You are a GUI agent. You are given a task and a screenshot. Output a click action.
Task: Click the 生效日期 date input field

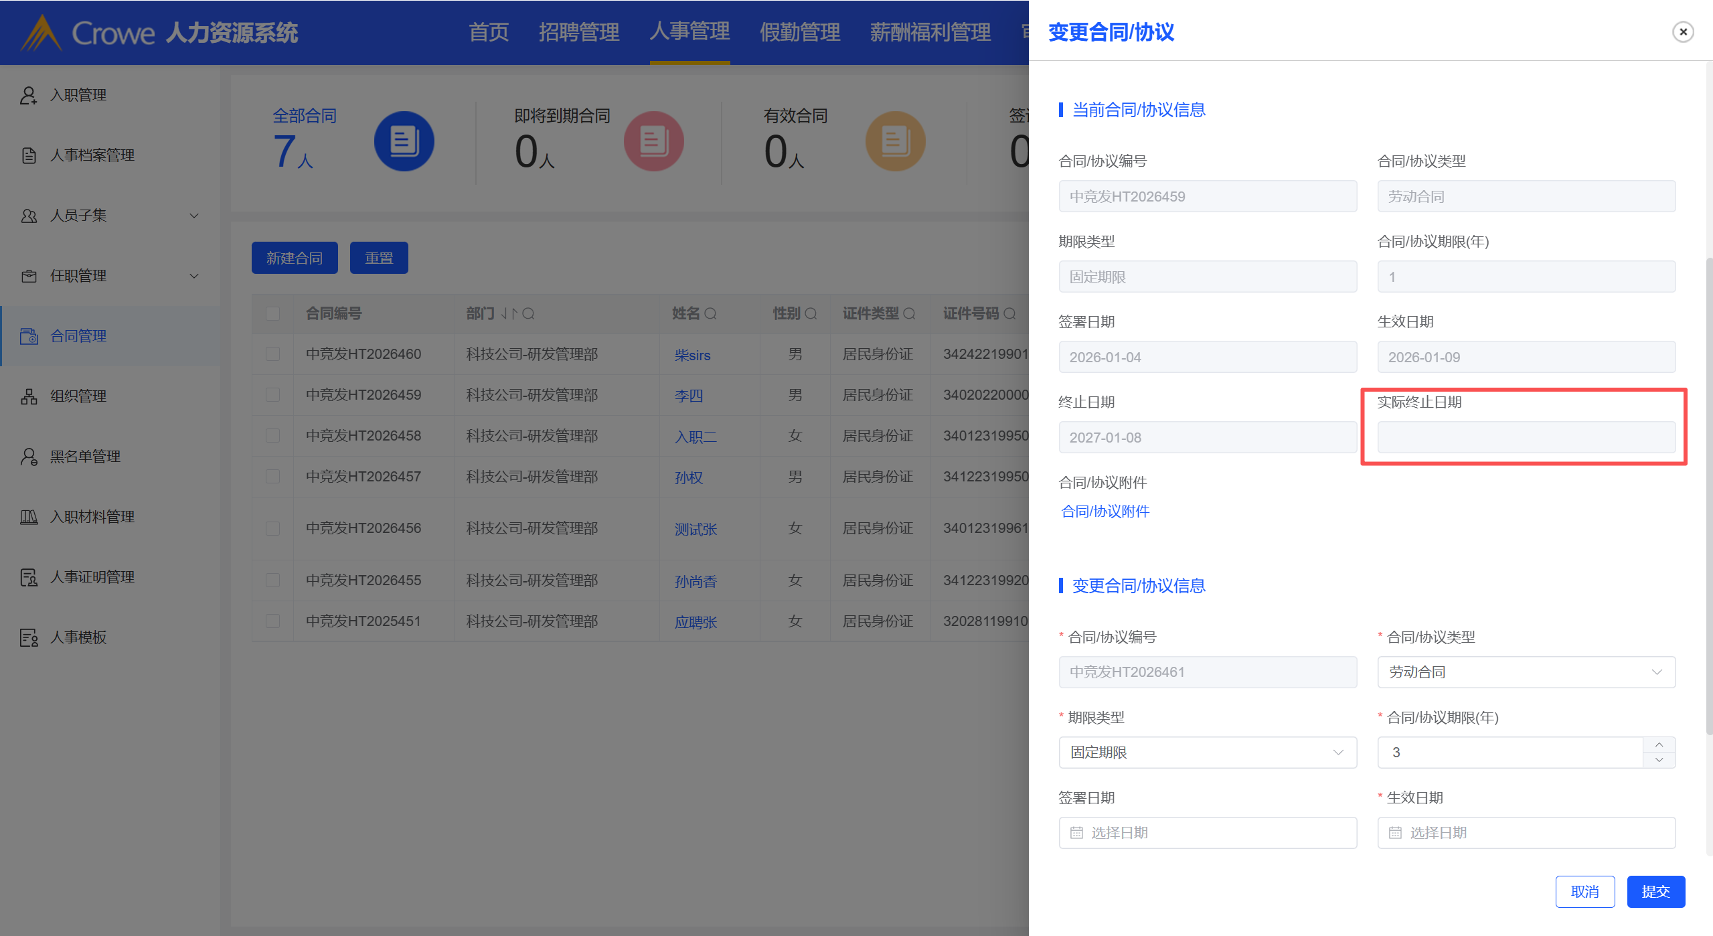pyautogui.click(x=1526, y=833)
